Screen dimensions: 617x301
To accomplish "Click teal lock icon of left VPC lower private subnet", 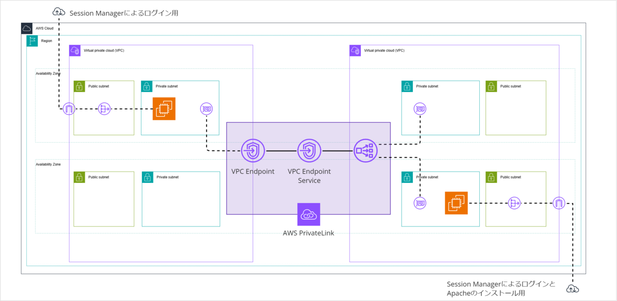I will [148, 177].
